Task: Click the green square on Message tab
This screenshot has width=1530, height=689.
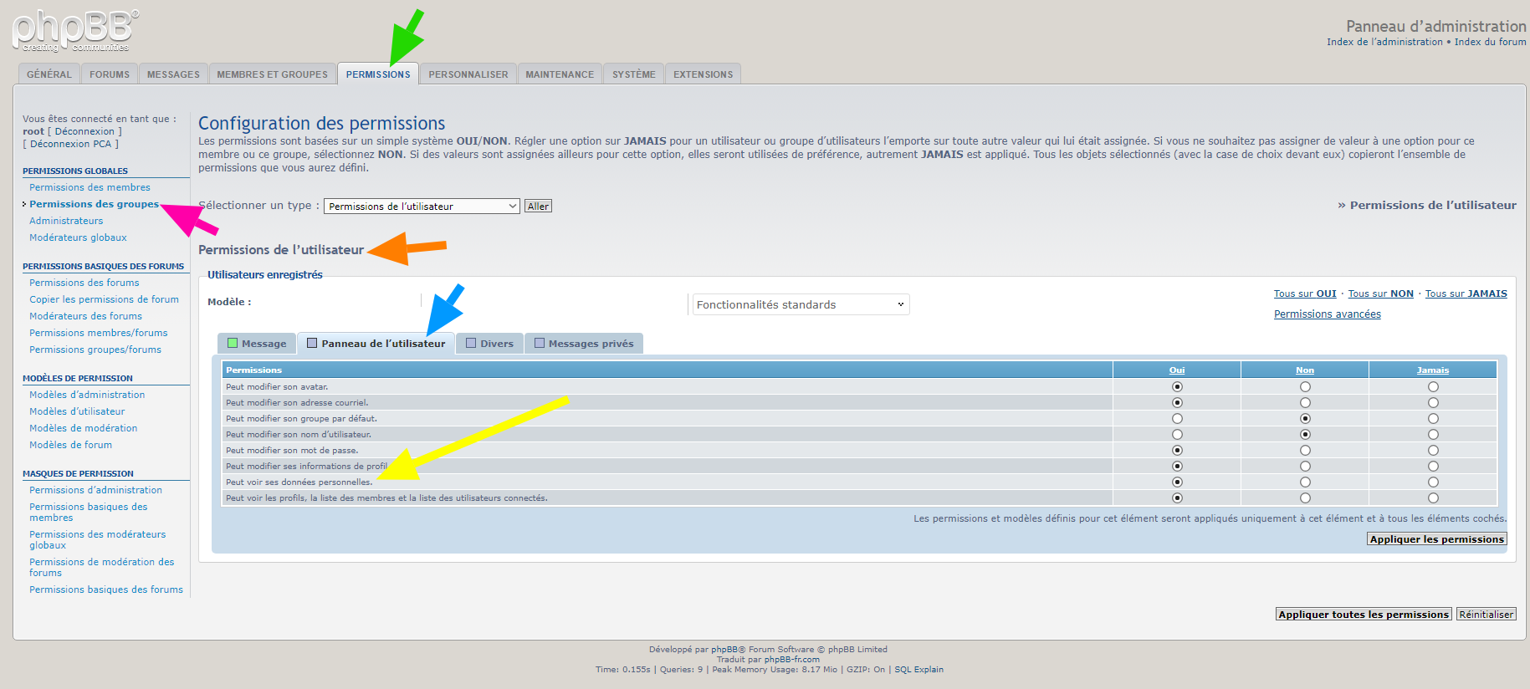Action: [x=233, y=343]
